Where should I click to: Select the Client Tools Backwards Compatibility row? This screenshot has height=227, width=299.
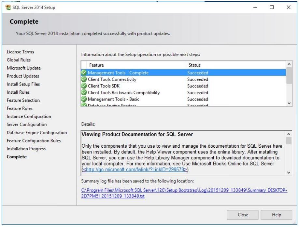[183, 93]
